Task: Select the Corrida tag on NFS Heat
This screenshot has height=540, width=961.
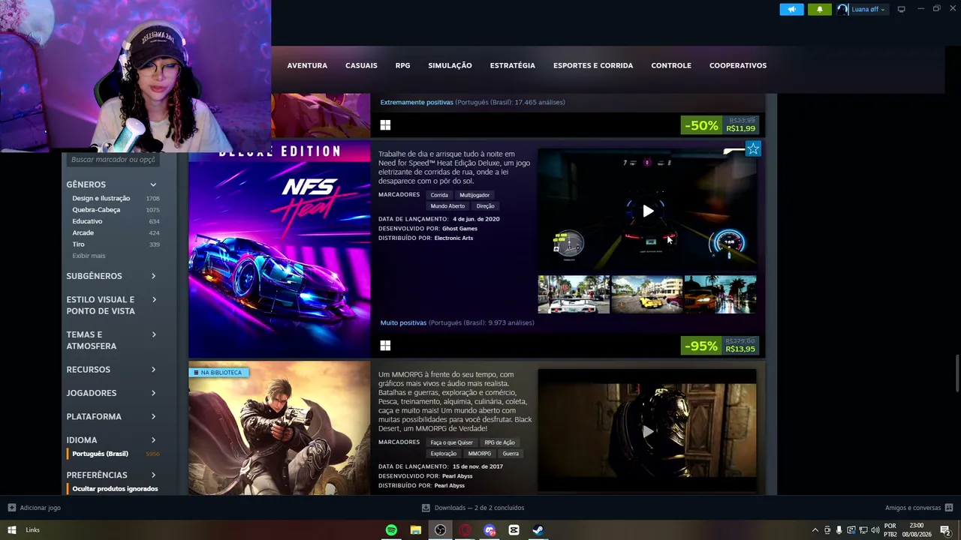Action: (439, 195)
